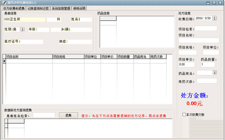Expand the 药品用法 dropdown
The width and height of the screenshot is (225, 140).
215,73
